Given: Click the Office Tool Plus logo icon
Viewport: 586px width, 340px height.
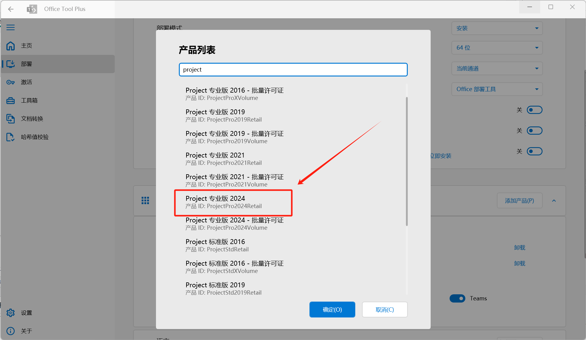Looking at the screenshot, I should pos(32,9).
